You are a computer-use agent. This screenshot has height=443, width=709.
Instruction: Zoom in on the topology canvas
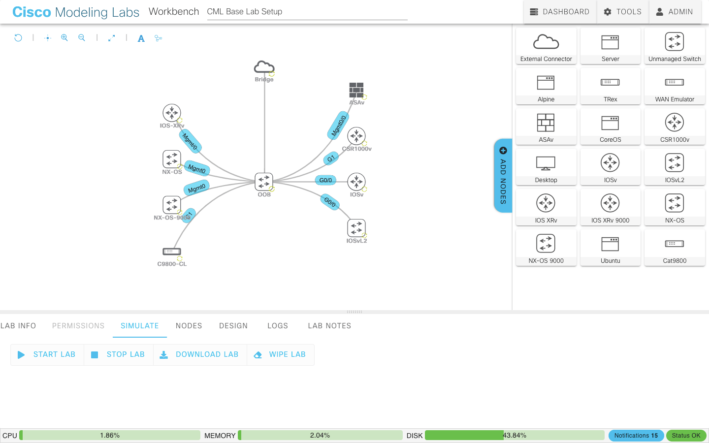pyautogui.click(x=64, y=38)
